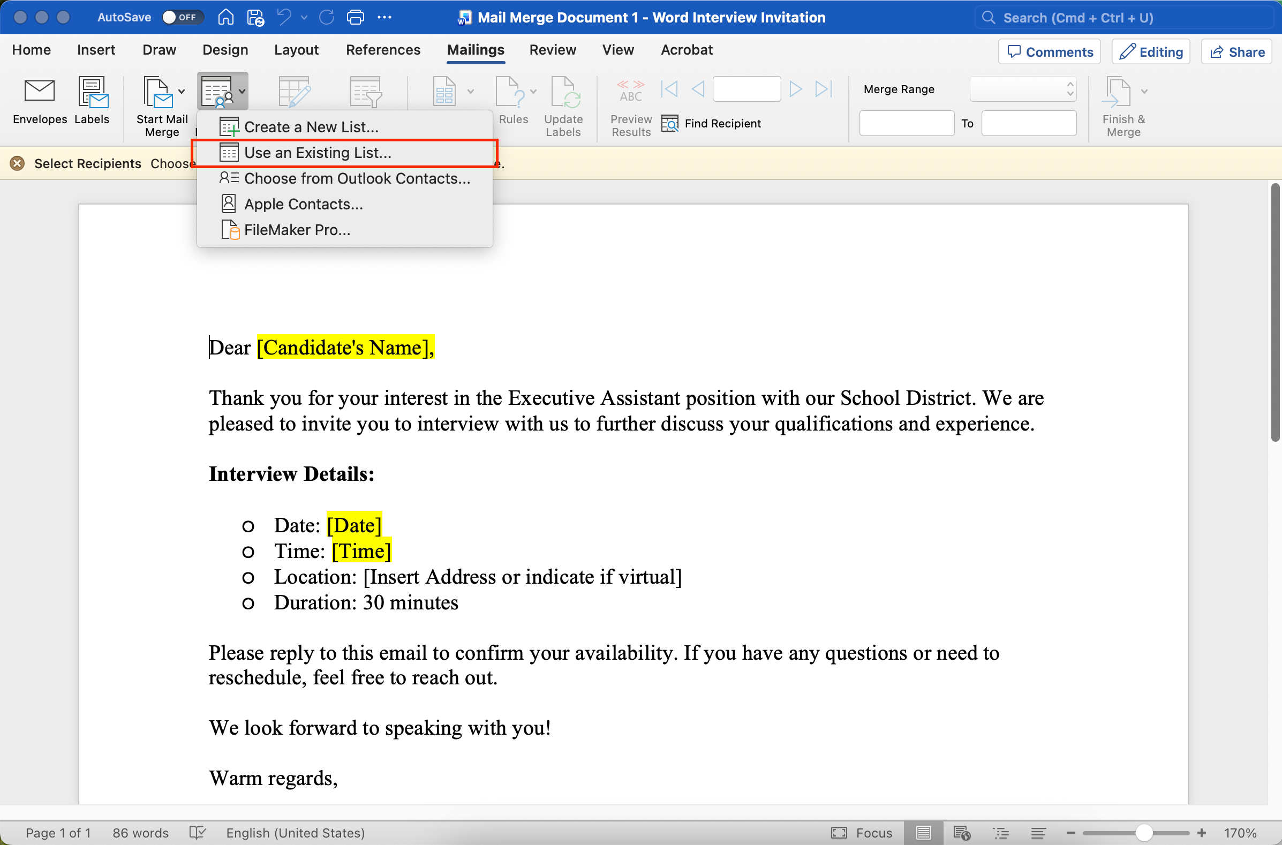Image resolution: width=1282 pixels, height=845 pixels.
Task: Switch to Web Layout view icon
Action: click(962, 833)
